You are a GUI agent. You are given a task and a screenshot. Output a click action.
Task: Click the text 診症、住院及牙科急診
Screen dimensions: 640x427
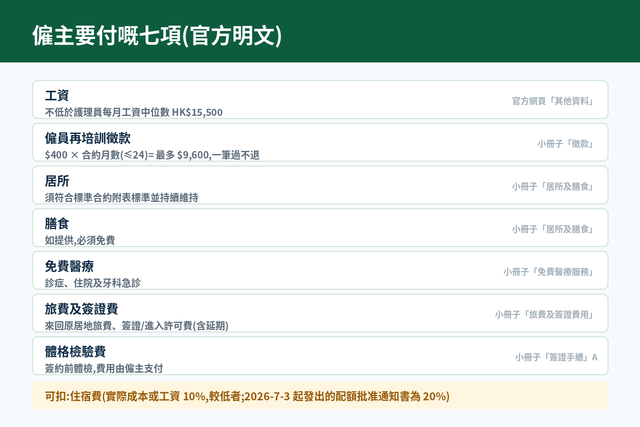click(x=93, y=283)
